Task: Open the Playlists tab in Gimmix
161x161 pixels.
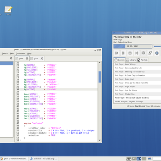Action: (142, 60)
